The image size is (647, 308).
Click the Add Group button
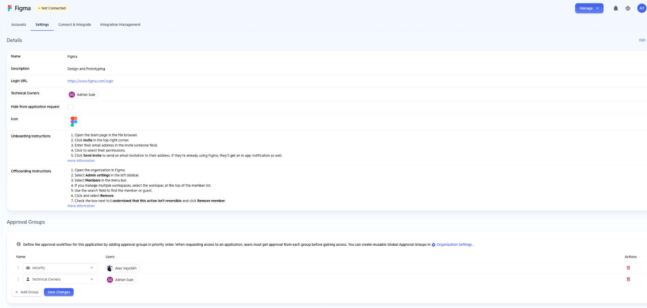tap(27, 292)
